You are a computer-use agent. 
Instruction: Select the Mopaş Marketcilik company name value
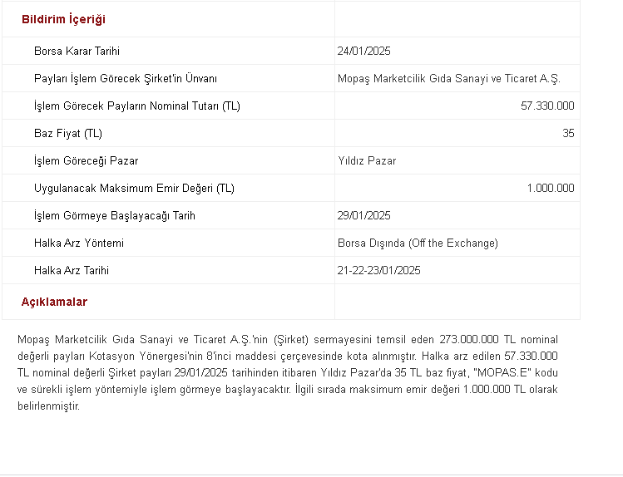point(449,79)
